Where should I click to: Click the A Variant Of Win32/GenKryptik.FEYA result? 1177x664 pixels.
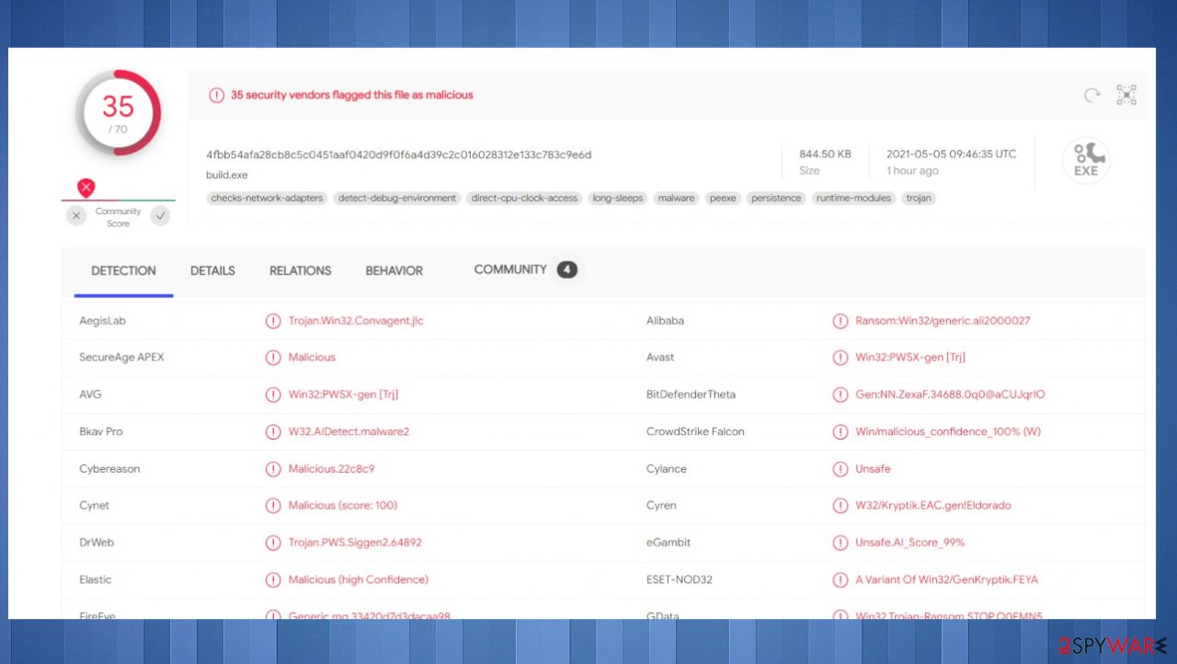click(946, 580)
